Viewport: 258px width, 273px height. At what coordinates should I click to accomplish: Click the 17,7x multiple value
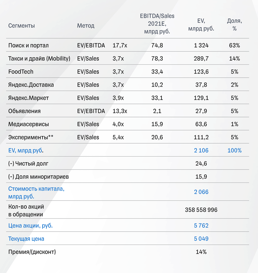(x=120, y=46)
